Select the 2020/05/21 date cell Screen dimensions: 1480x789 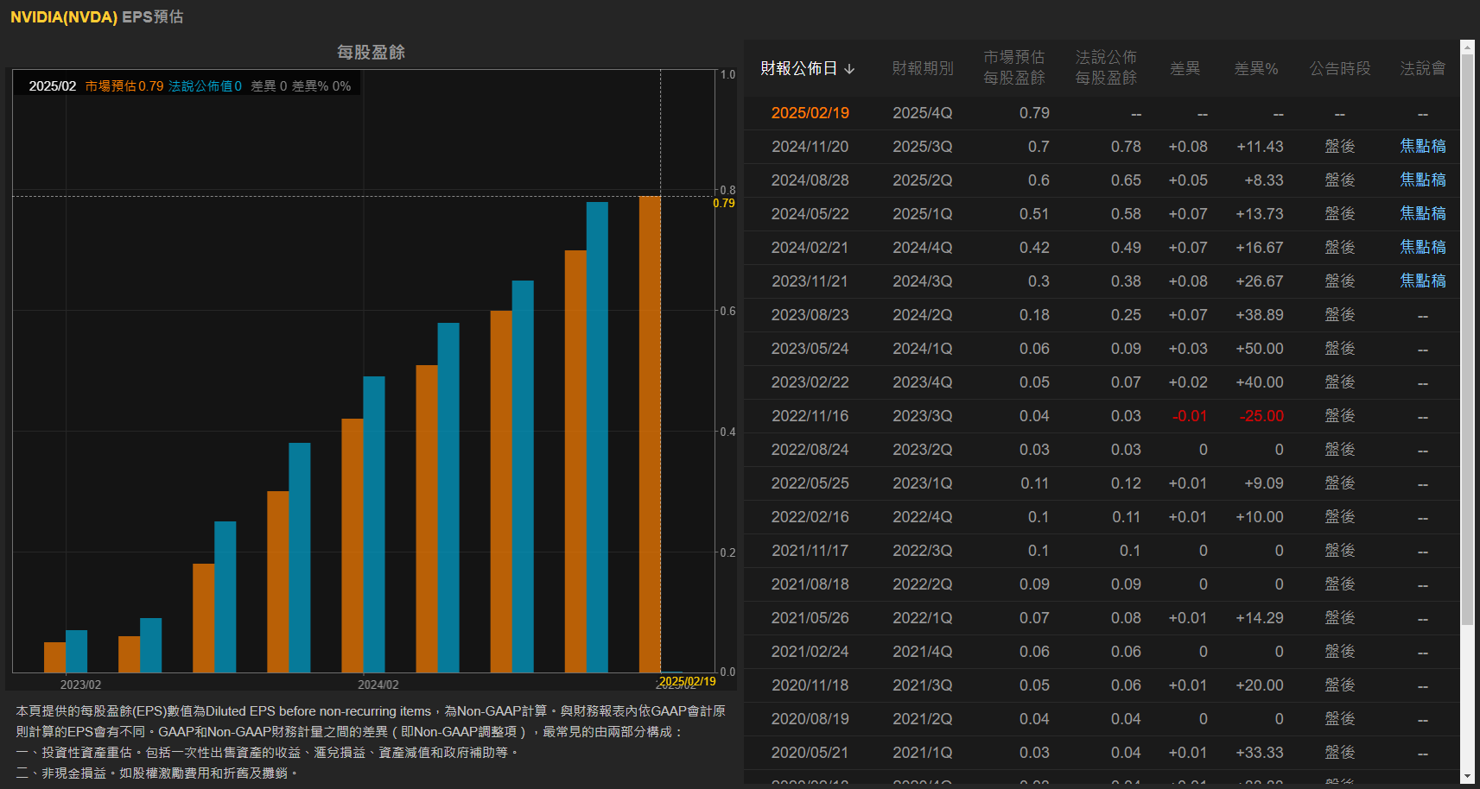810,753
